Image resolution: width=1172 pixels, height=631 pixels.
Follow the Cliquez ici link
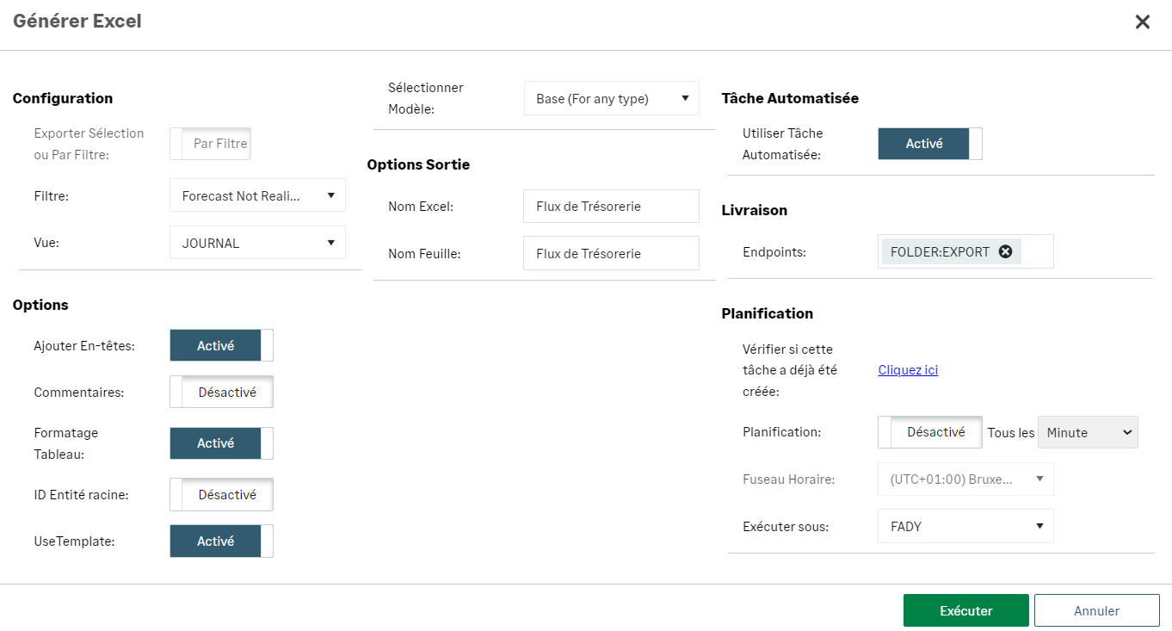(908, 370)
